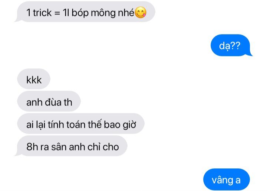
Task: Select the "1 trick = 1l" message bubble
Action: coord(85,12)
